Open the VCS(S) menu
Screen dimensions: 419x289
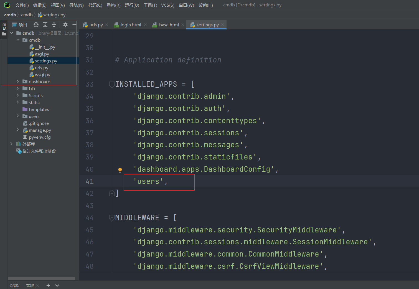click(x=167, y=5)
